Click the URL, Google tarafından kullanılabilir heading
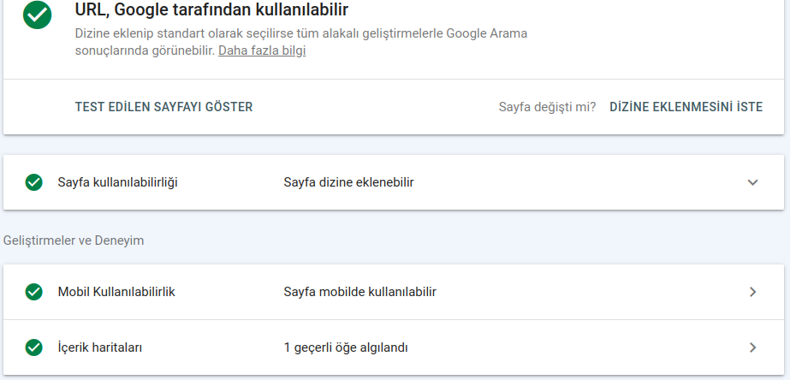Image resolution: width=790 pixels, height=380 pixels. click(x=211, y=9)
